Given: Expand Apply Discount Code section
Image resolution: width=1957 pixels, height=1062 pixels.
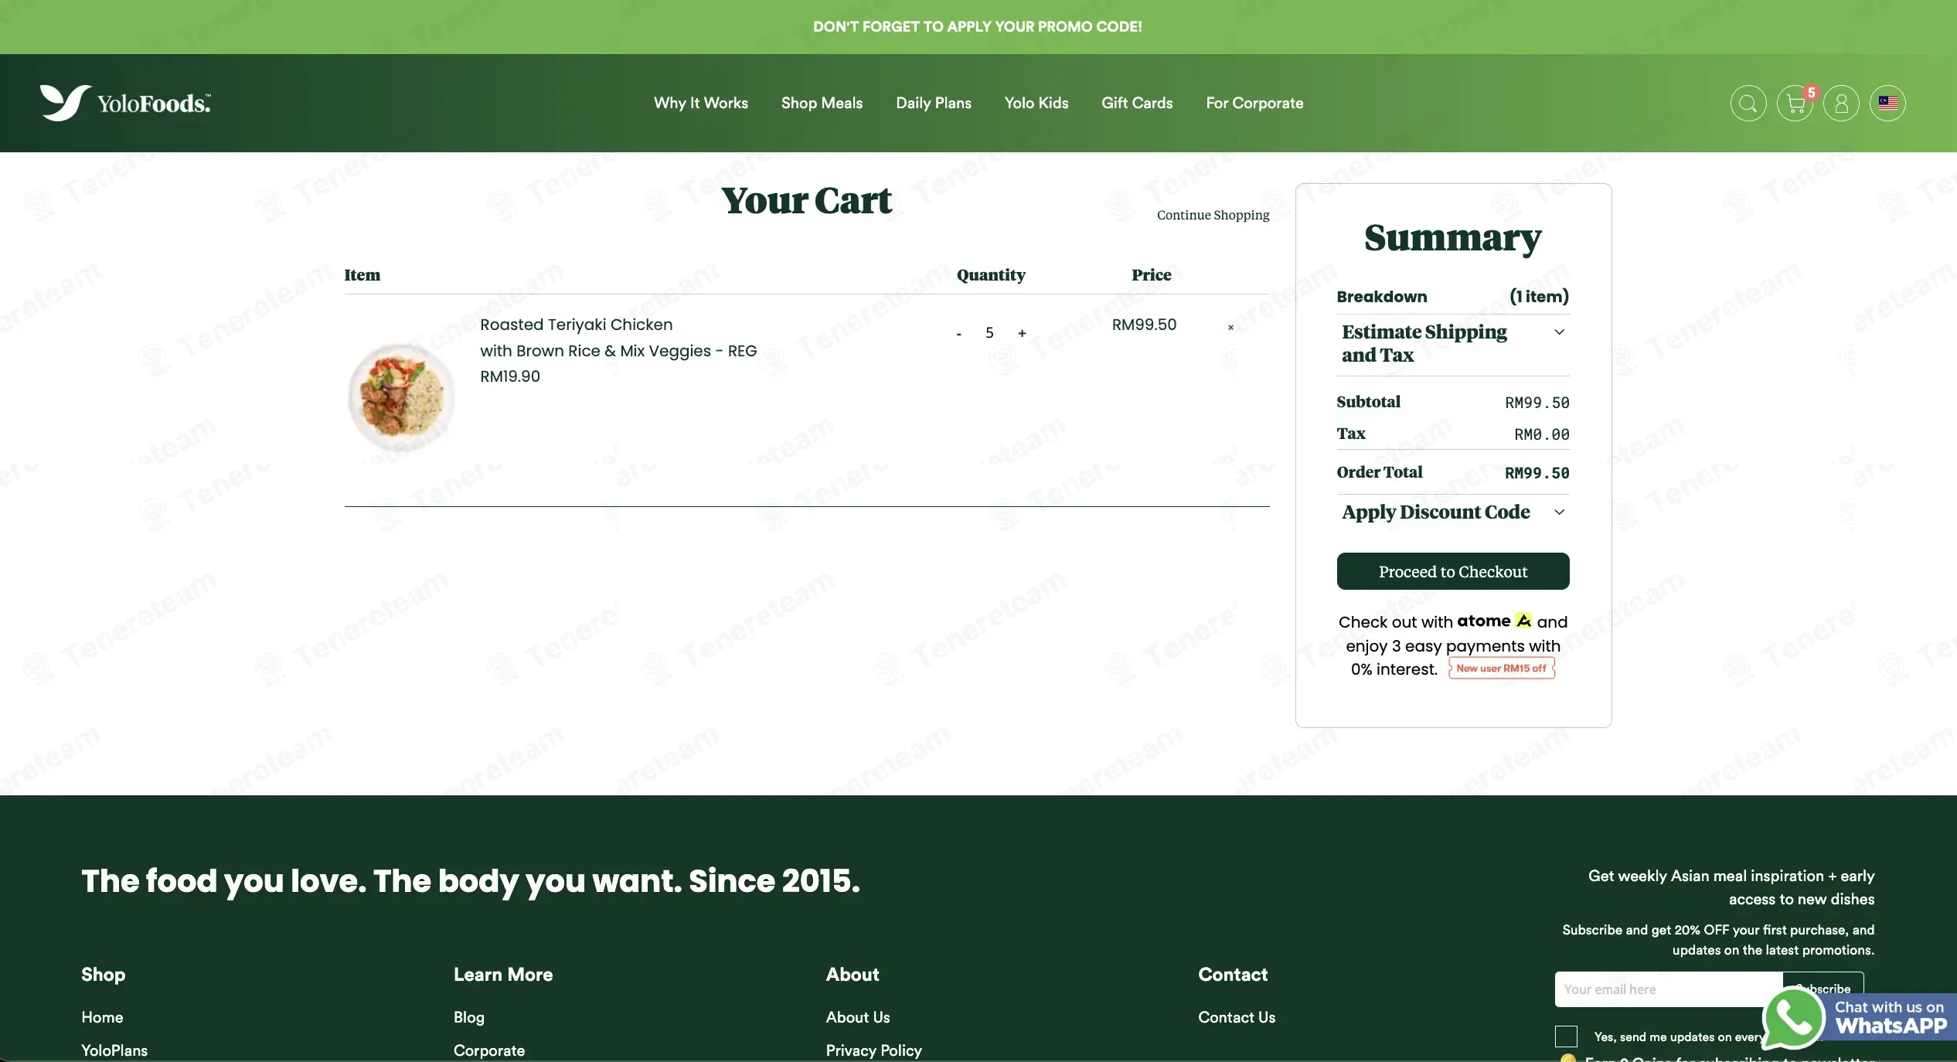Looking at the screenshot, I should [1453, 512].
